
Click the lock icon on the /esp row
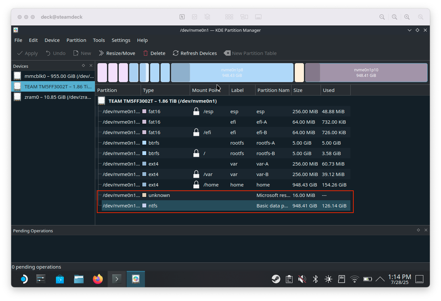click(196, 111)
